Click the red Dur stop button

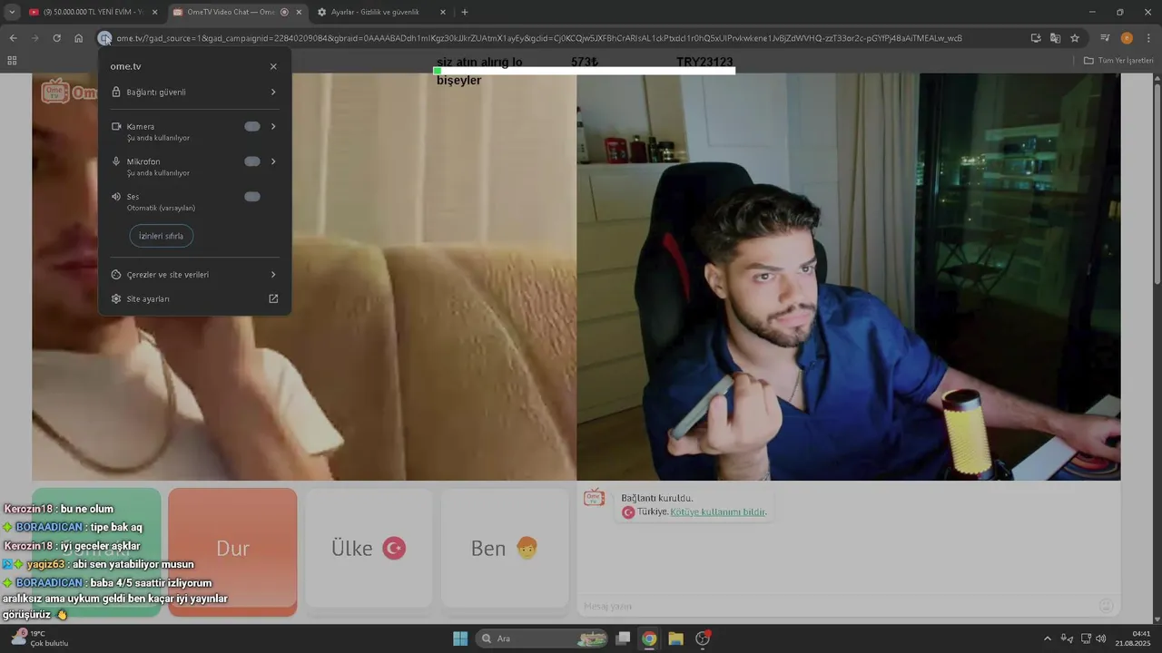coord(232,551)
